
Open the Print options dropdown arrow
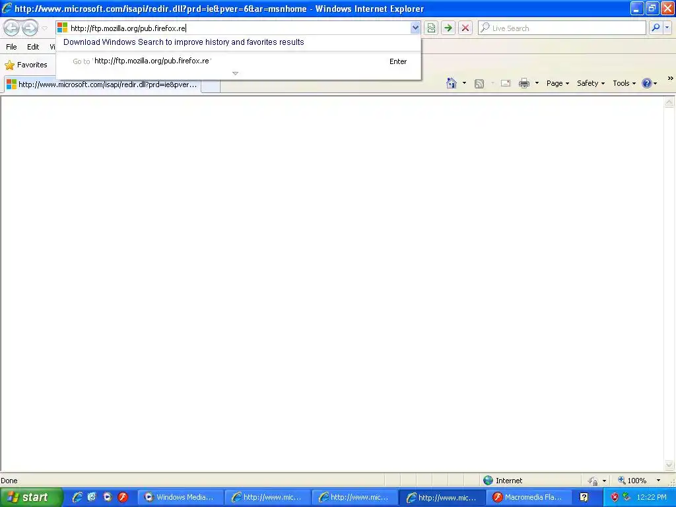pos(537,83)
